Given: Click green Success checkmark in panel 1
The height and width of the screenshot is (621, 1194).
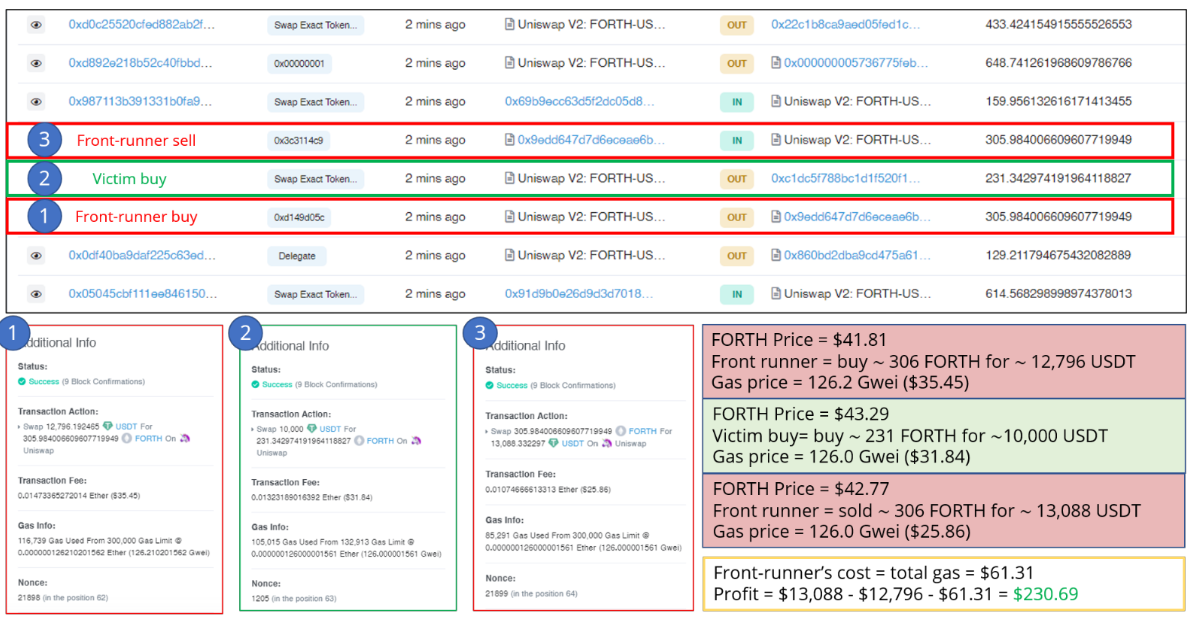Looking at the screenshot, I should point(22,382).
